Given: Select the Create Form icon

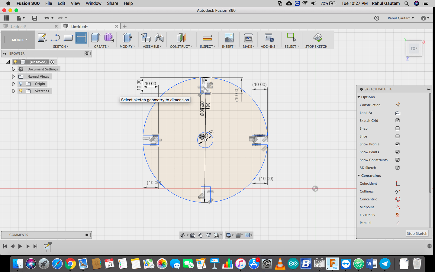Looking at the screenshot, I should pyautogui.click(x=109, y=38).
